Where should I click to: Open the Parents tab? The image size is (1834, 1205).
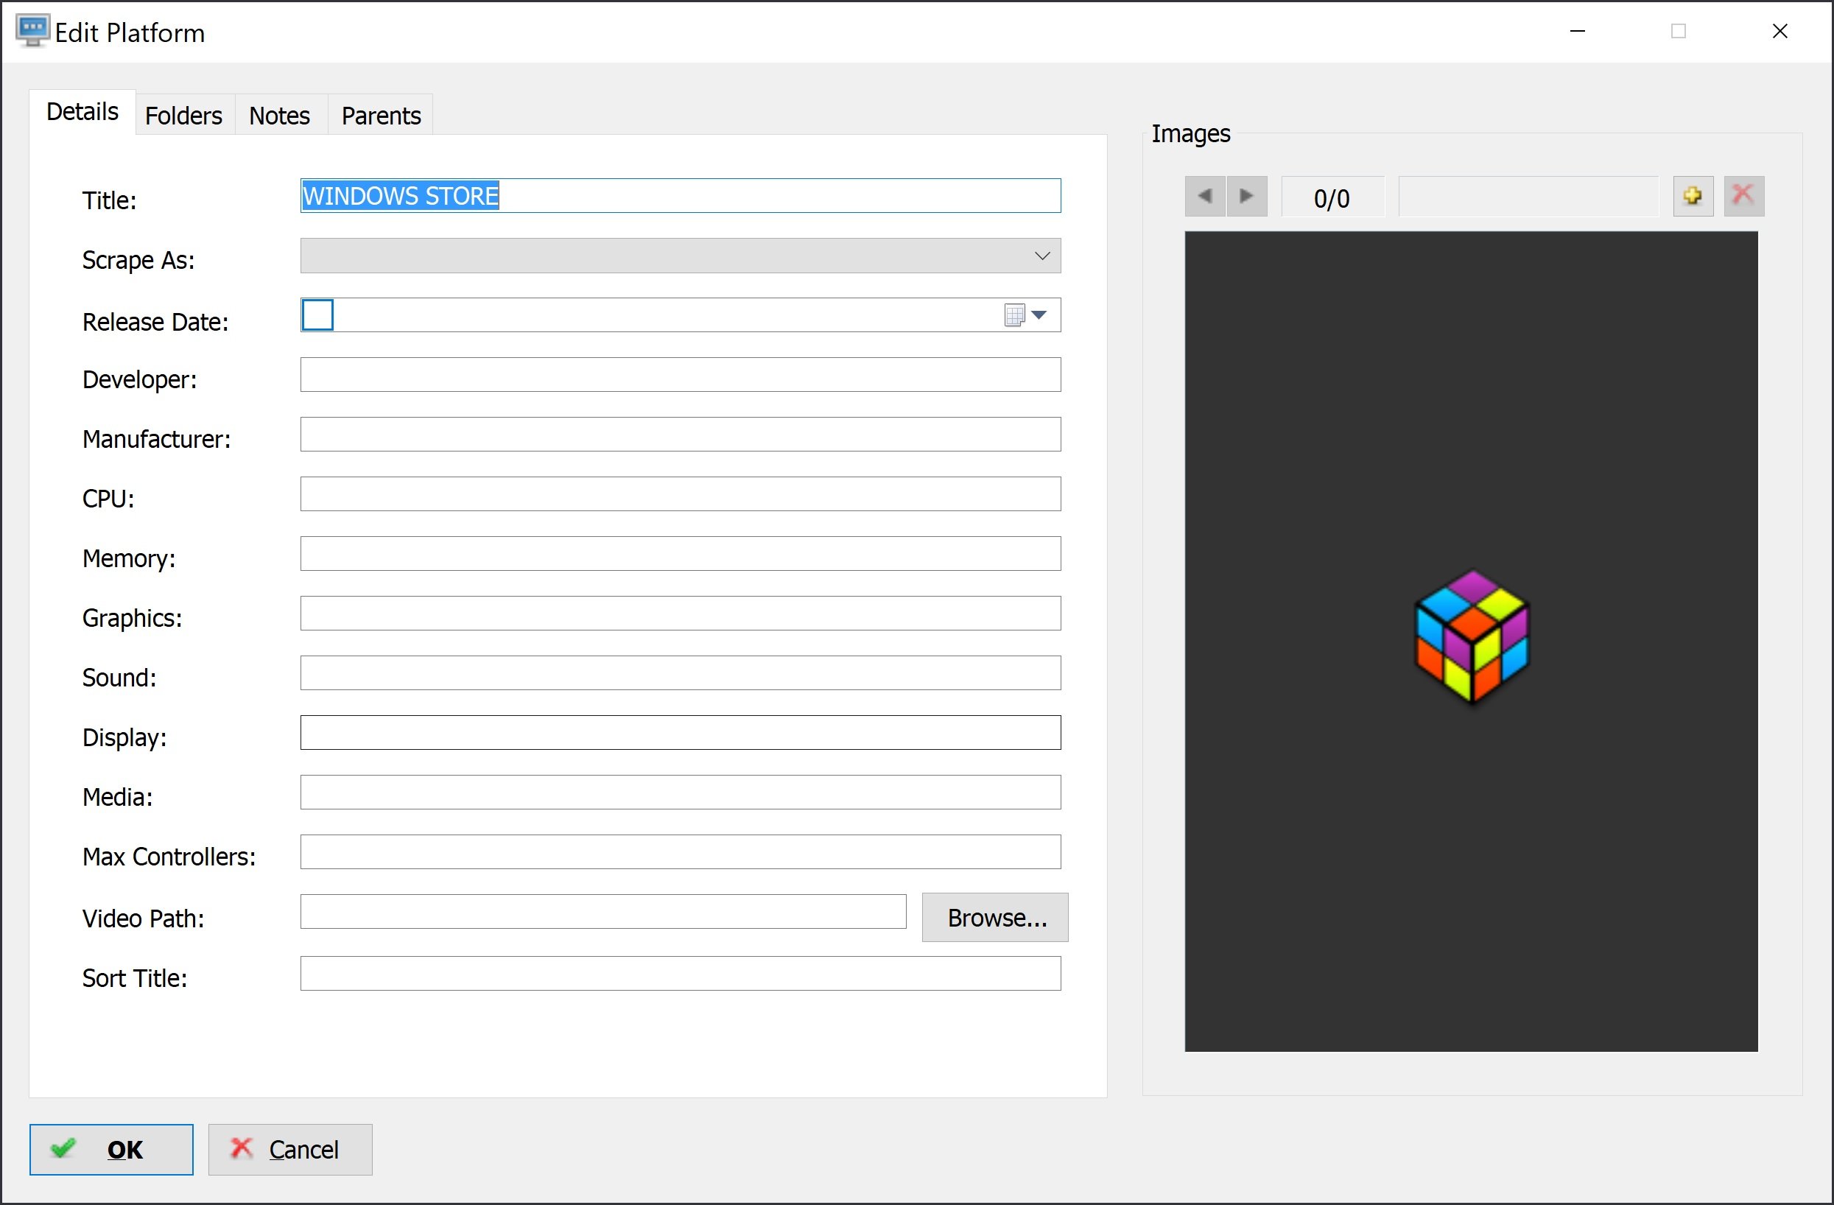382,116
